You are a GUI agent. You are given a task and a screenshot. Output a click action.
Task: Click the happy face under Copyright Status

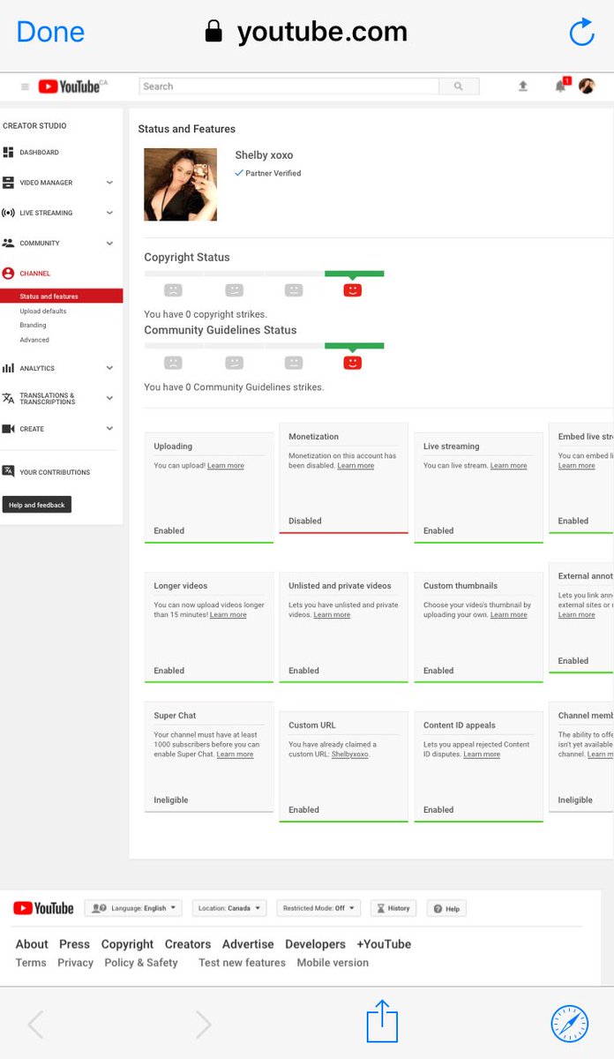tap(352, 289)
